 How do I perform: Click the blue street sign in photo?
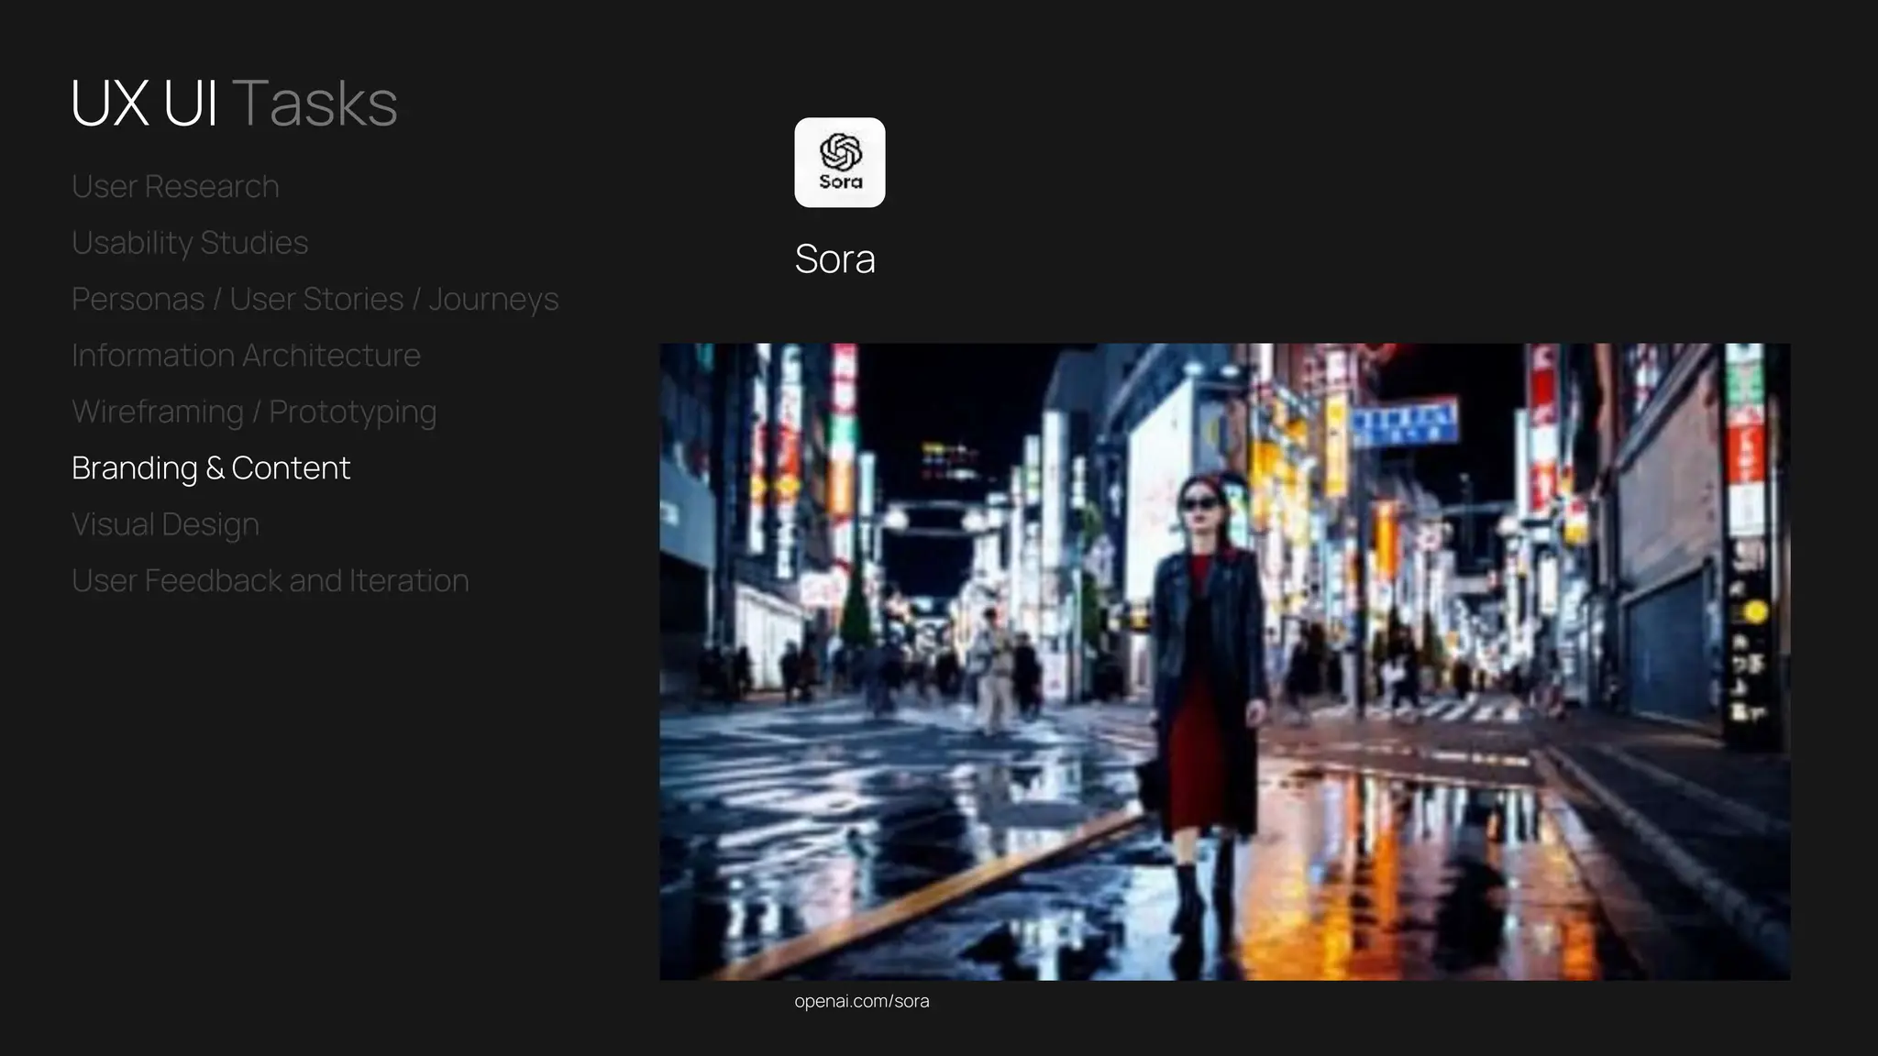(1404, 423)
